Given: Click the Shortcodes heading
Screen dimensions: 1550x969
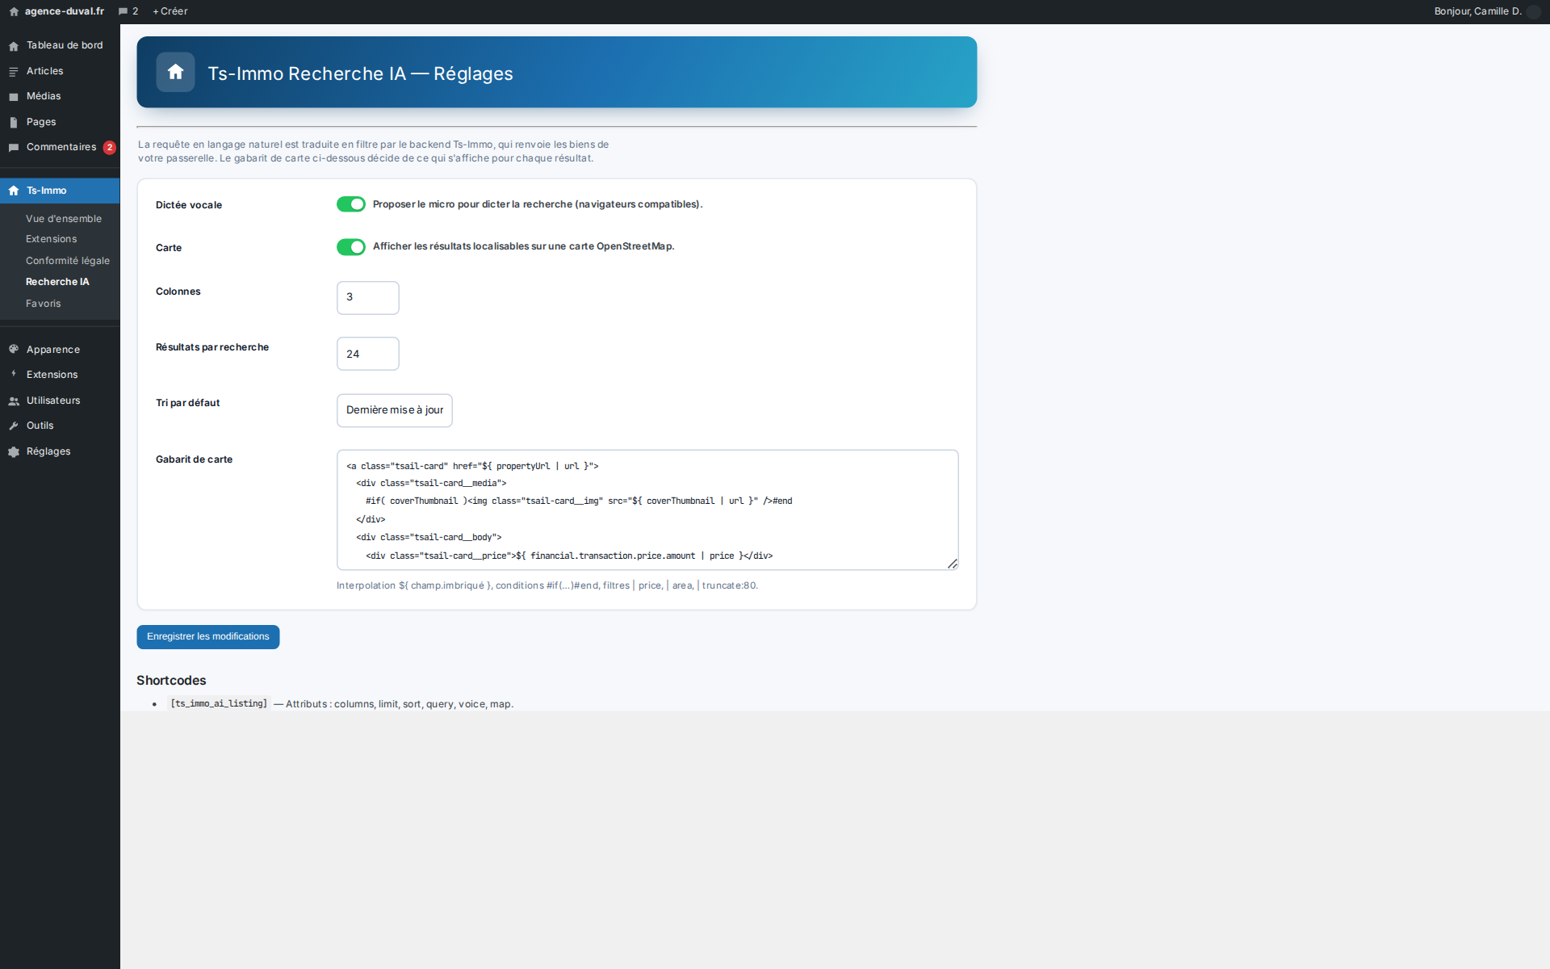Looking at the screenshot, I should coord(171,681).
